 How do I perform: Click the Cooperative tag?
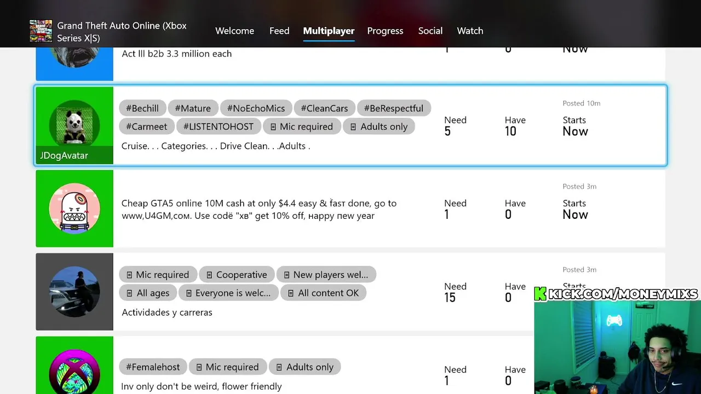tap(237, 275)
